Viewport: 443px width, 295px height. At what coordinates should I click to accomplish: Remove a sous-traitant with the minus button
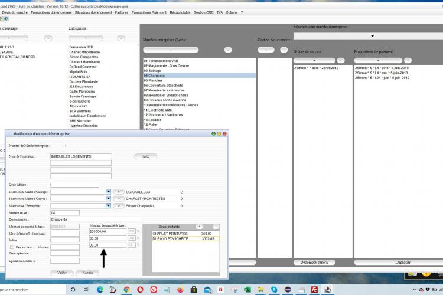[x=216, y=227]
